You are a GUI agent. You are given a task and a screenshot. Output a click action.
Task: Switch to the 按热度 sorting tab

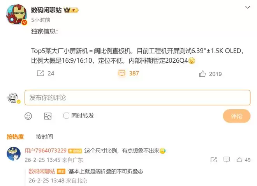15,137
